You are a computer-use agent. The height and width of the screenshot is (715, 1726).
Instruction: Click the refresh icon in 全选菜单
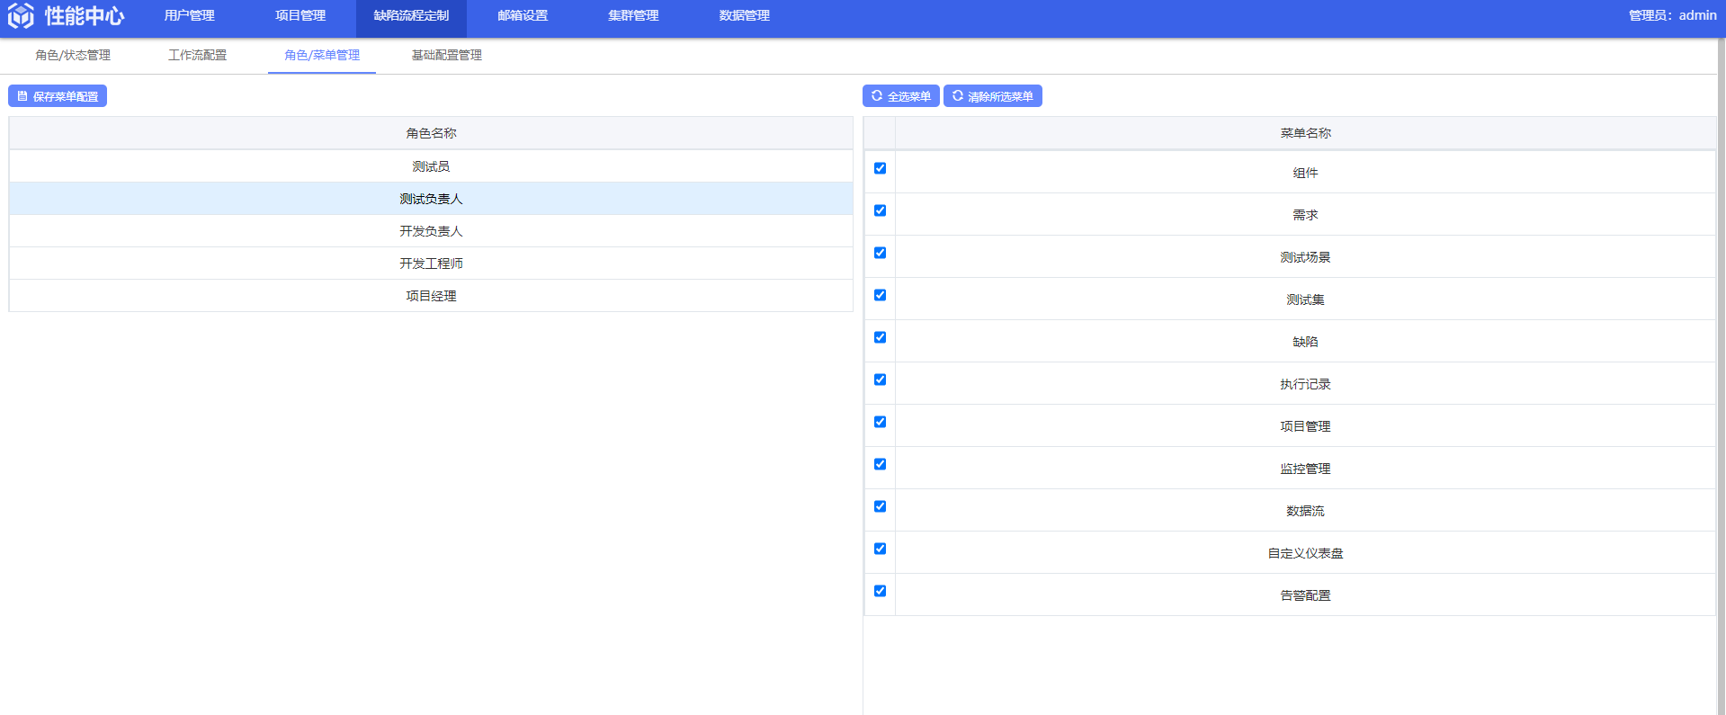[x=877, y=96]
